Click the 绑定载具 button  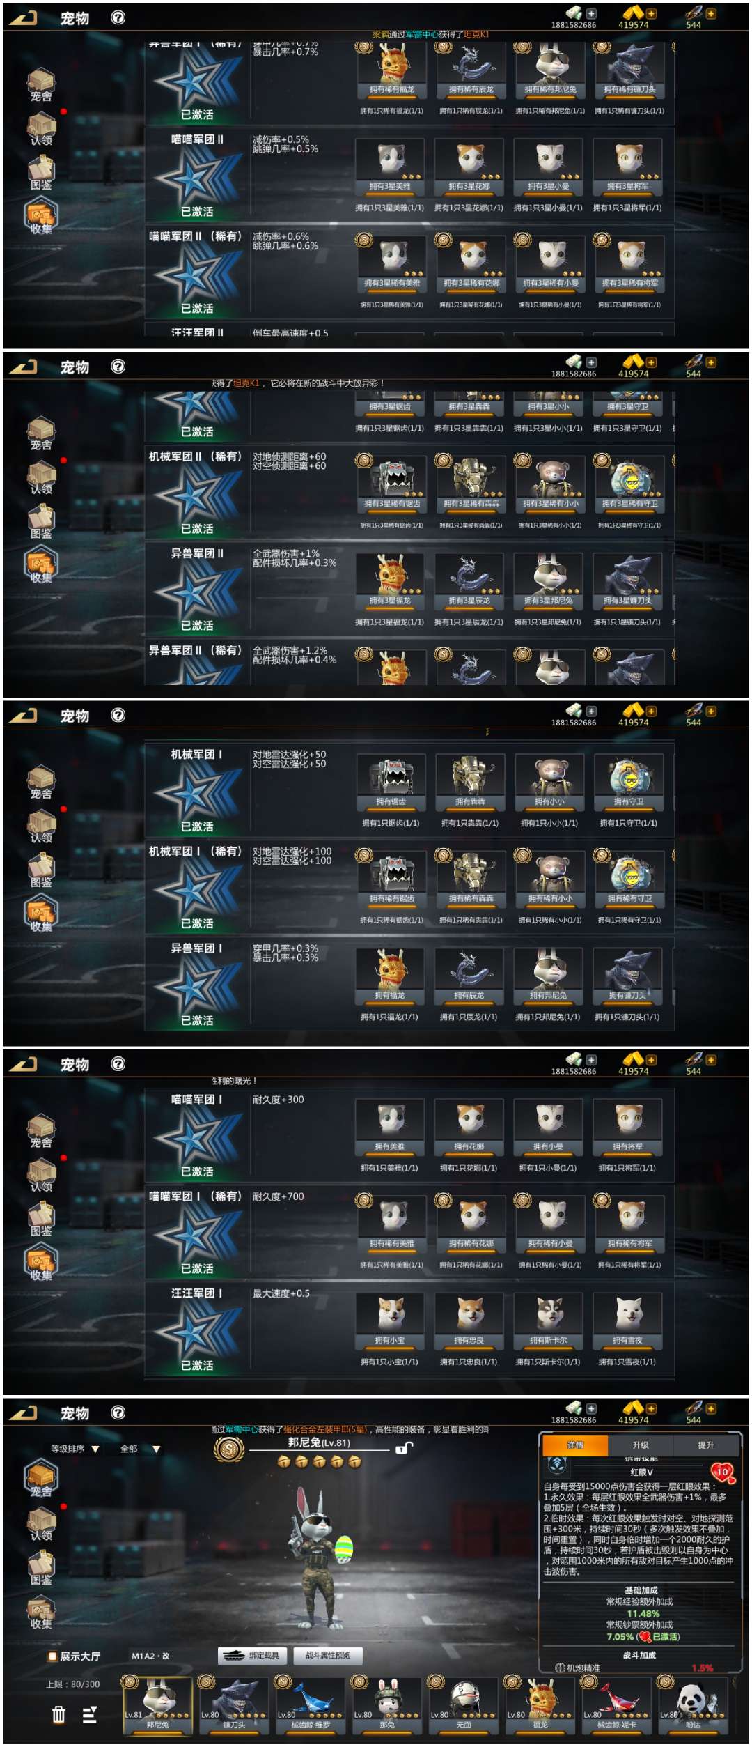[251, 1655]
